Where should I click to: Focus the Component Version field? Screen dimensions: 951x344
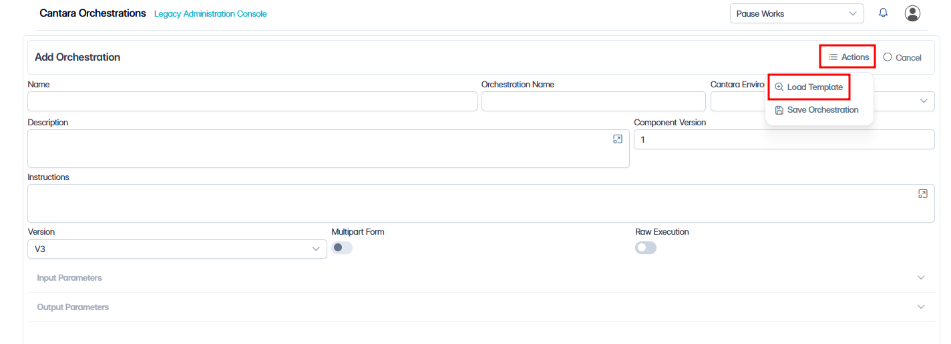[x=784, y=139]
